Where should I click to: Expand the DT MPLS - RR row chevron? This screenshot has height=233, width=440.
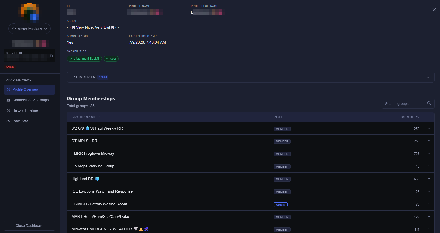point(429,141)
